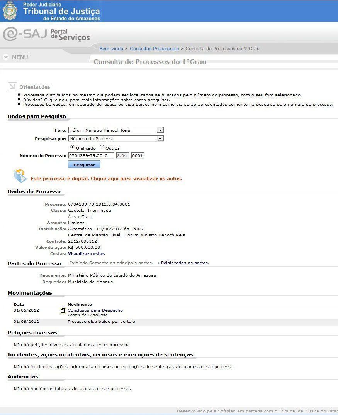Click the Pesquisar button
The image size is (338, 415).
[x=84, y=165]
